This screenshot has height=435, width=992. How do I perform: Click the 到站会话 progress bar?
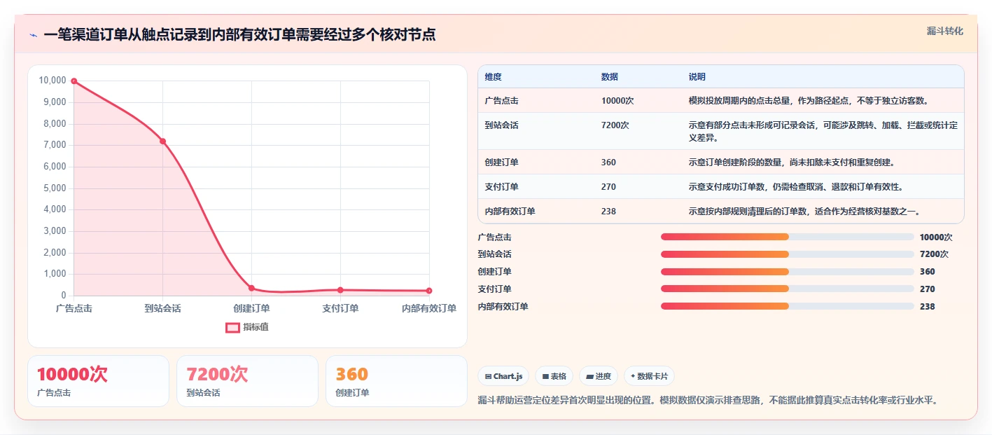(788, 254)
